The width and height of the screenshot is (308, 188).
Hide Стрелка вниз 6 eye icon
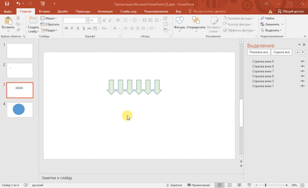[x=302, y=76]
